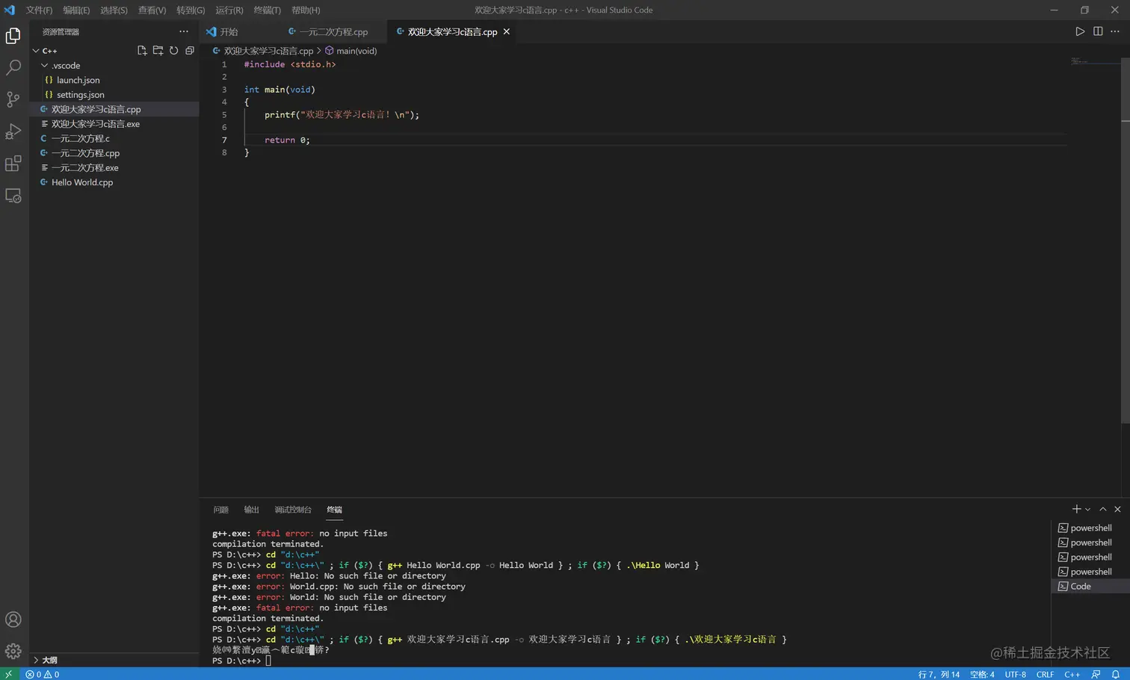
Task: Split the editor to the right
Action: click(x=1098, y=31)
